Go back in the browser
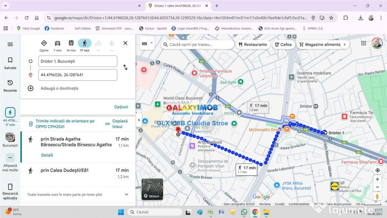Screen dimensions: 387x218 [6, 18]
